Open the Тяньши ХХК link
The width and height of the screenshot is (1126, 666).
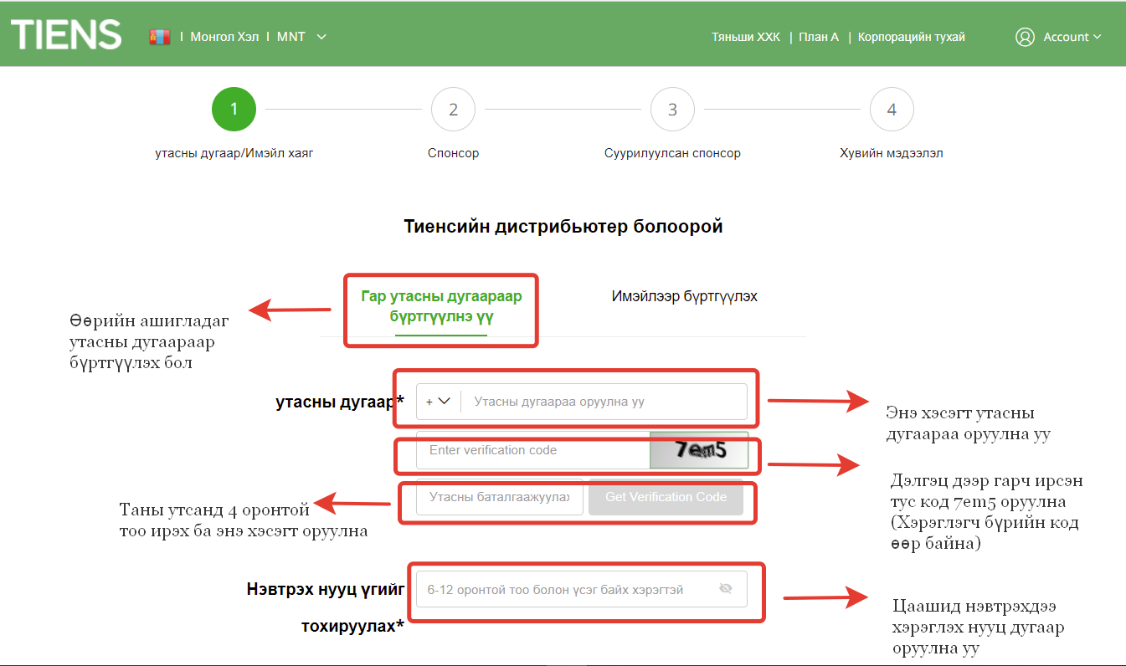(745, 37)
